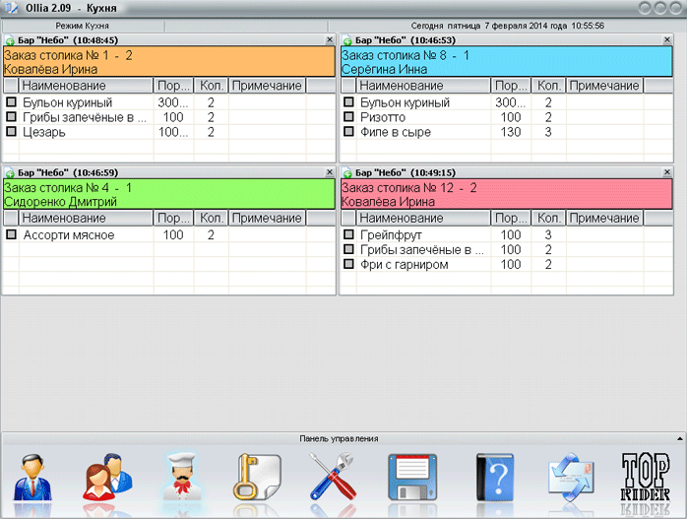Click portion value 130 for Филе в сыре
Viewport: 687px width, 519px height.
[511, 132]
